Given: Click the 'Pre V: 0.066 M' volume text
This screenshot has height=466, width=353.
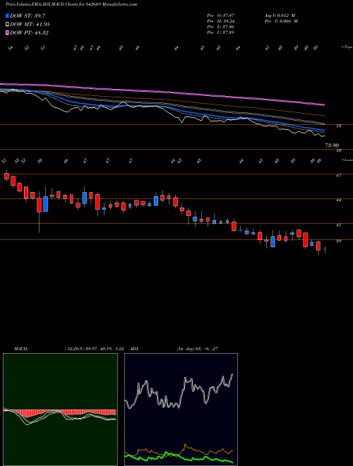Looking at the screenshot, I should point(281,21).
